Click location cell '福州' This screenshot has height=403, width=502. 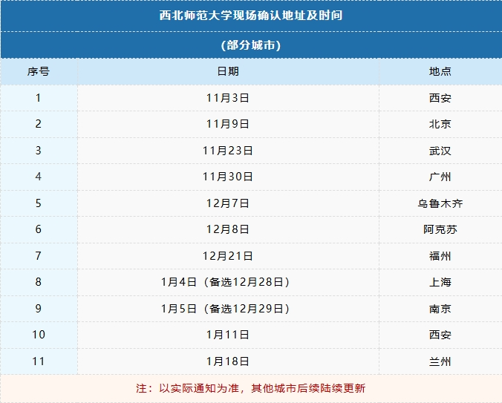click(440, 256)
